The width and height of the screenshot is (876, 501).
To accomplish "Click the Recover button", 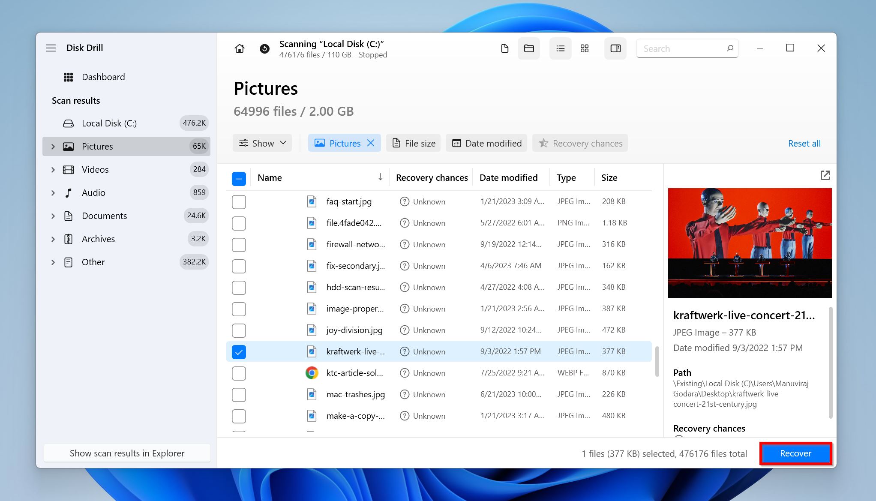I will click(795, 453).
